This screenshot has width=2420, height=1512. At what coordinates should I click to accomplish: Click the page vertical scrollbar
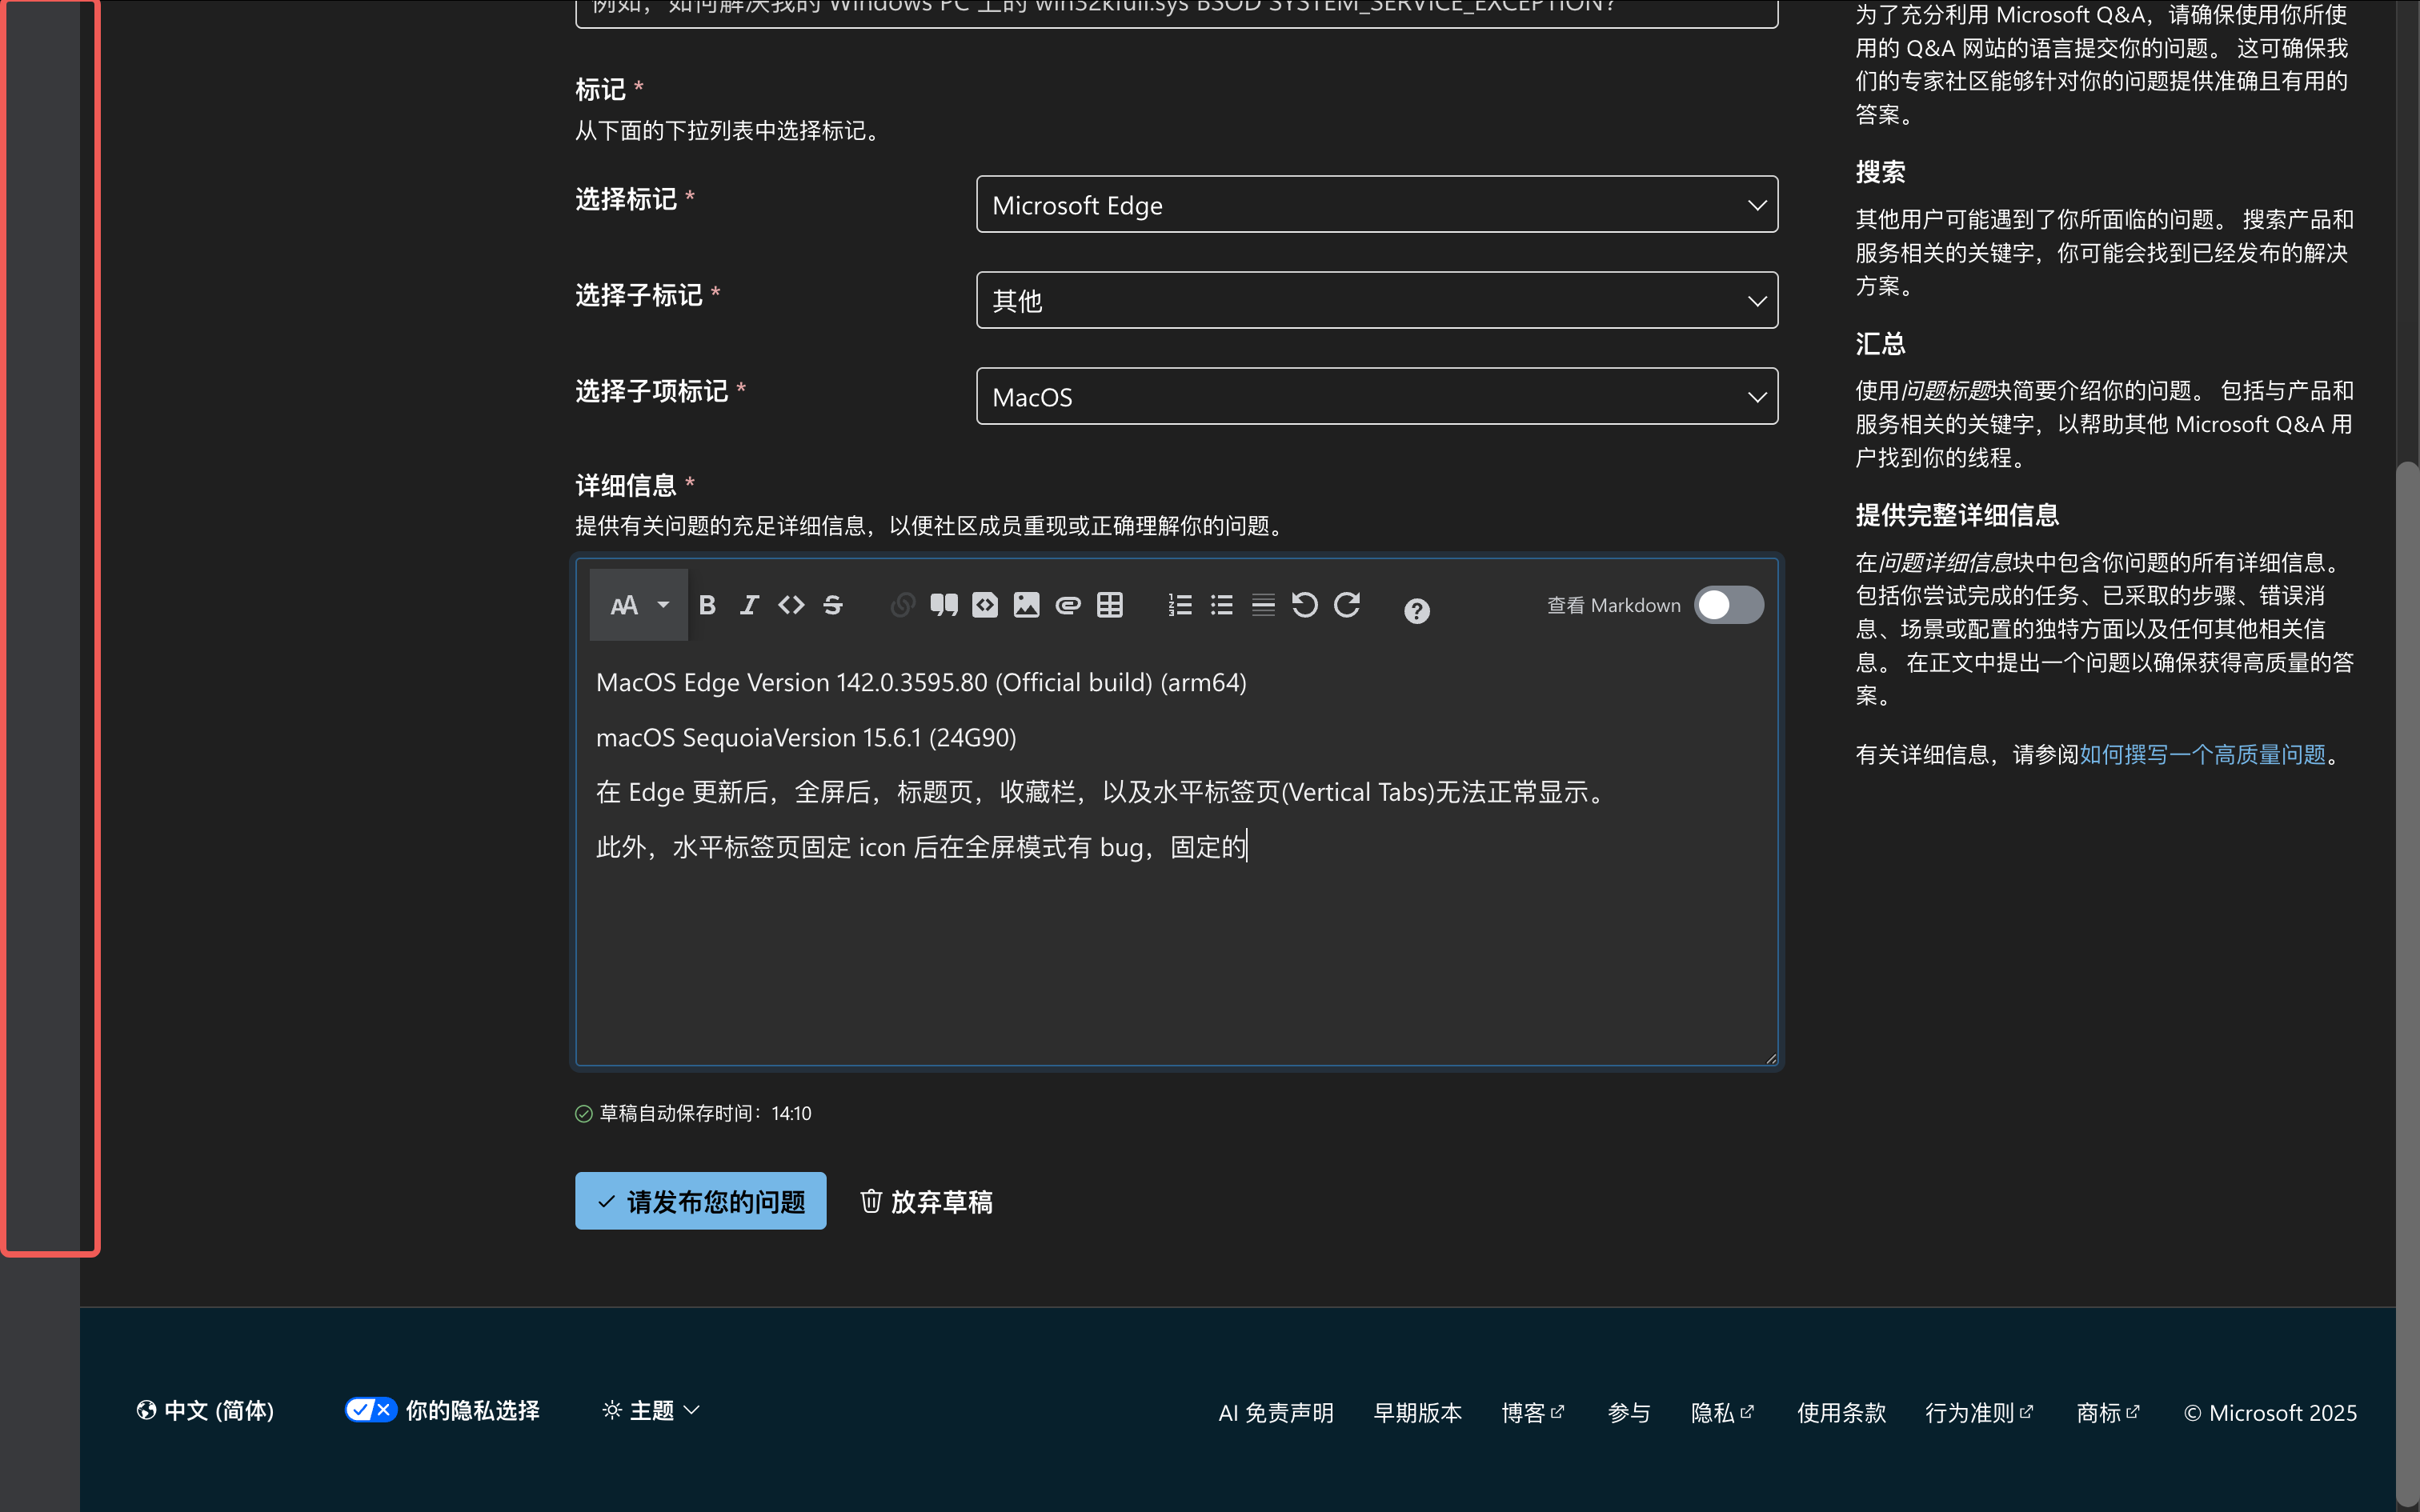[x=2408, y=985]
